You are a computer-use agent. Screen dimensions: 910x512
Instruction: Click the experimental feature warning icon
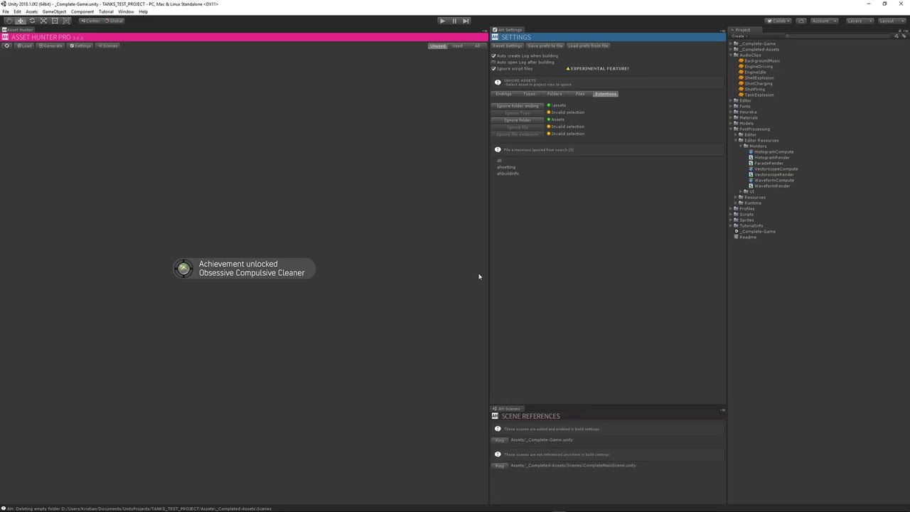point(568,69)
